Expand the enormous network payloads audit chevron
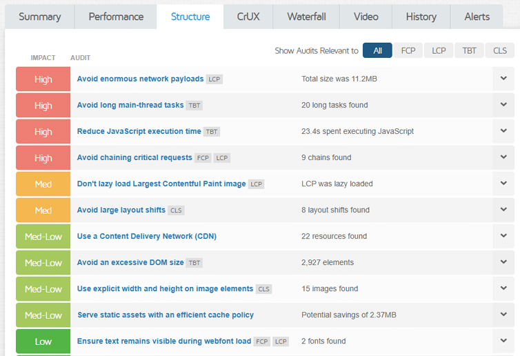This screenshot has height=356, width=520. [x=503, y=79]
